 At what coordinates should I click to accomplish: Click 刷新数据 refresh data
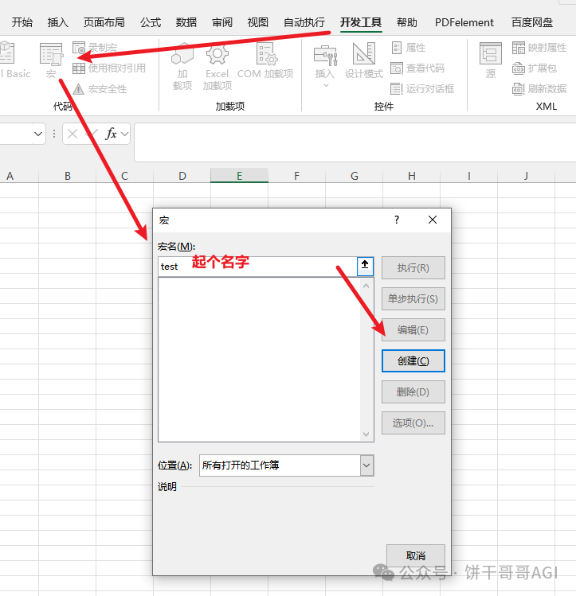click(539, 89)
